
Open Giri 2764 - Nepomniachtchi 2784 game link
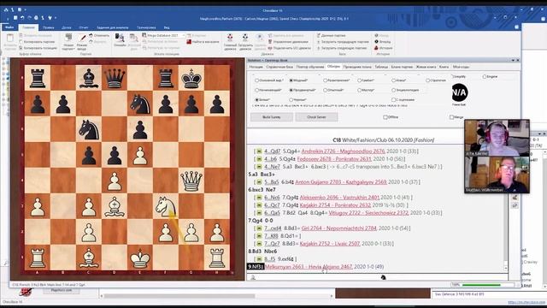(x=338, y=228)
